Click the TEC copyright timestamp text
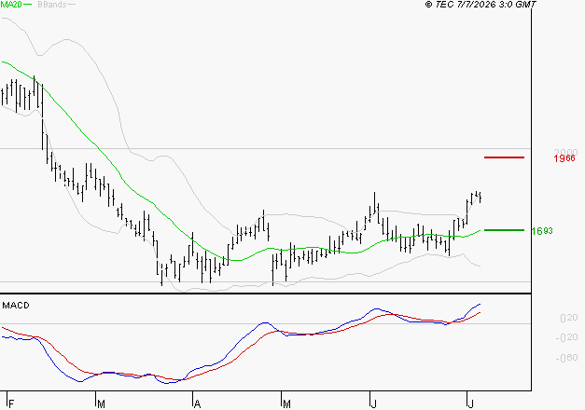Screen dimensions: 585x410 click(x=481, y=5)
